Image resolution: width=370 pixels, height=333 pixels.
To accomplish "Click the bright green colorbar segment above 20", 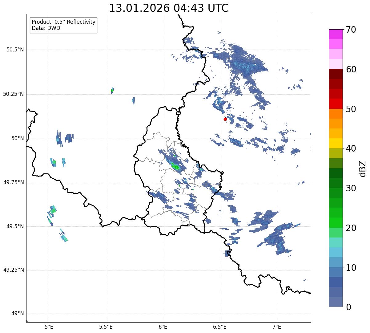I will pos(336,223).
